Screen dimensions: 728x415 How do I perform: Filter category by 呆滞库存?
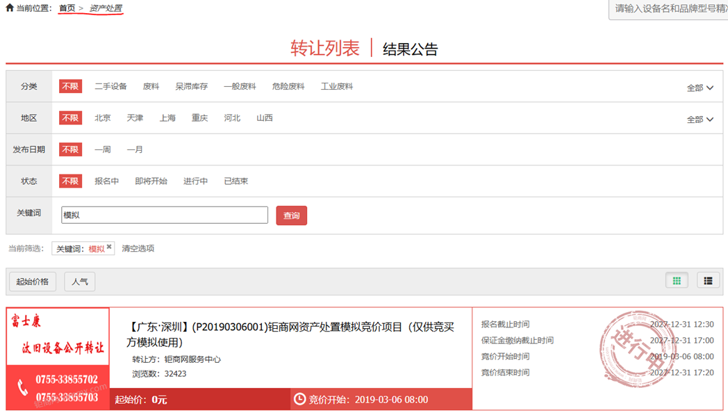click(x=191, y=86)
